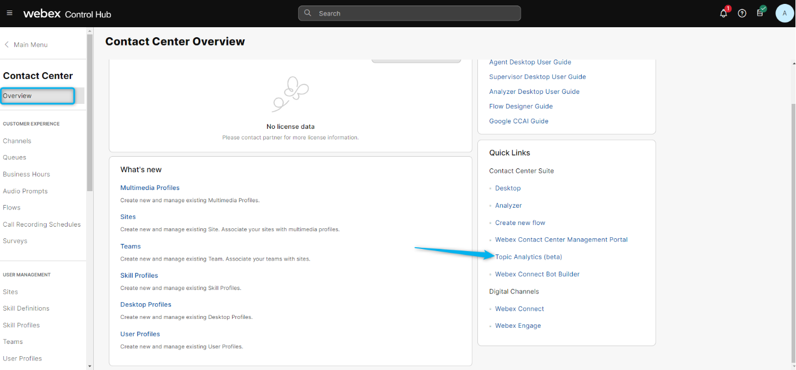Open the Topic Analytics (beta) link
Viewport: 796px width, 370px height.
pos(528,257)
